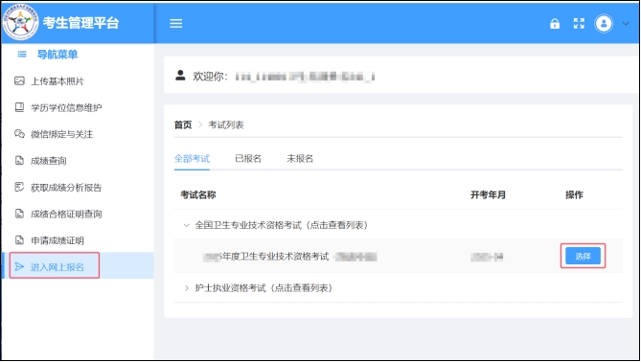Expand the 护士执业资格考试 list

[187, 288]
